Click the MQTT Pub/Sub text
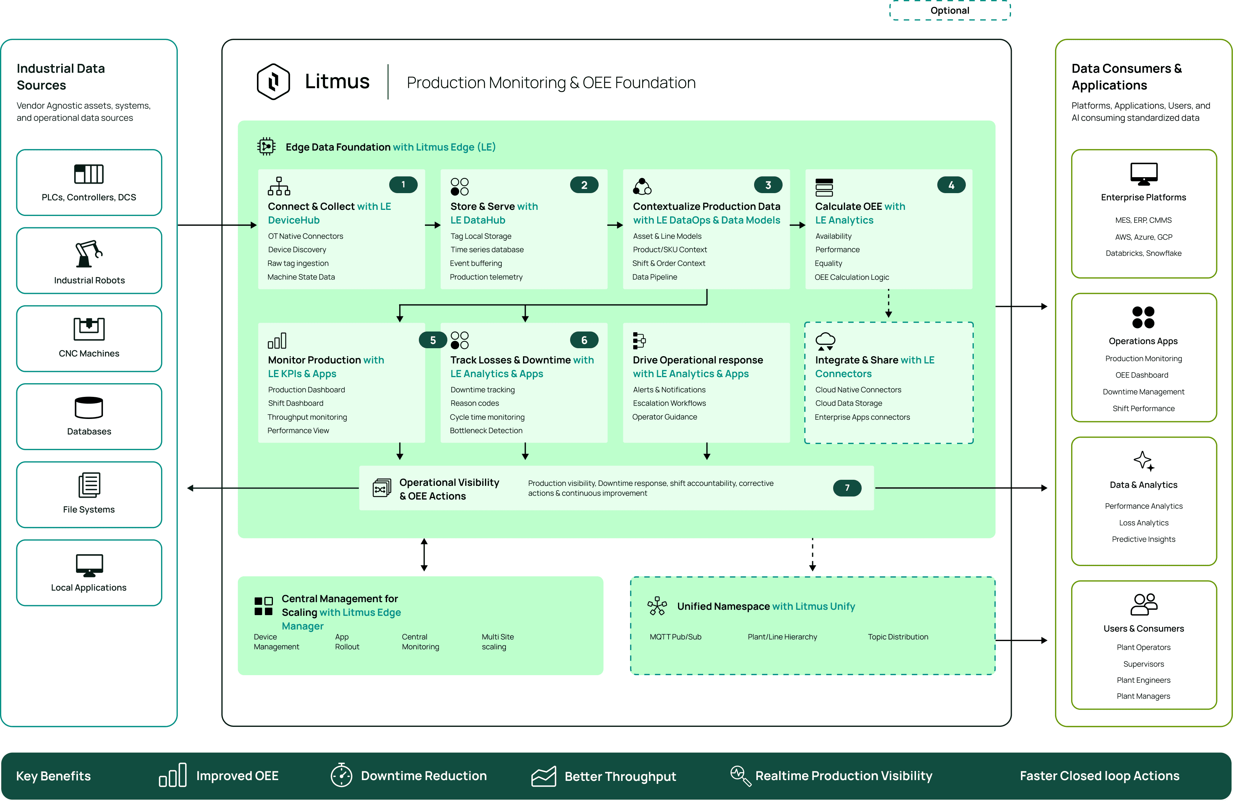Image resolution: width=1233 pixels, height=801 pixels. [675, 637]
